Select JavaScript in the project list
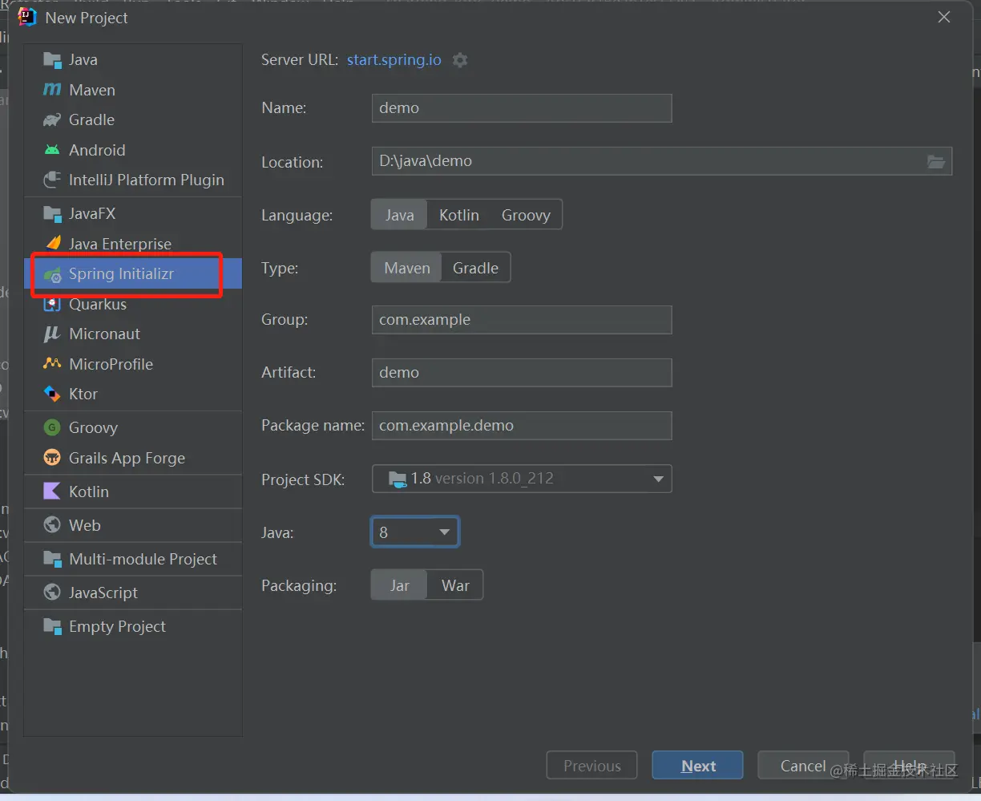Image resolution: width=981 pixels, height=801 pixels. [133, 593]
